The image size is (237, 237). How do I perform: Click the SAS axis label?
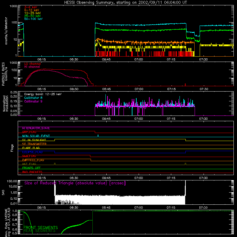click(x=3, y=193)
